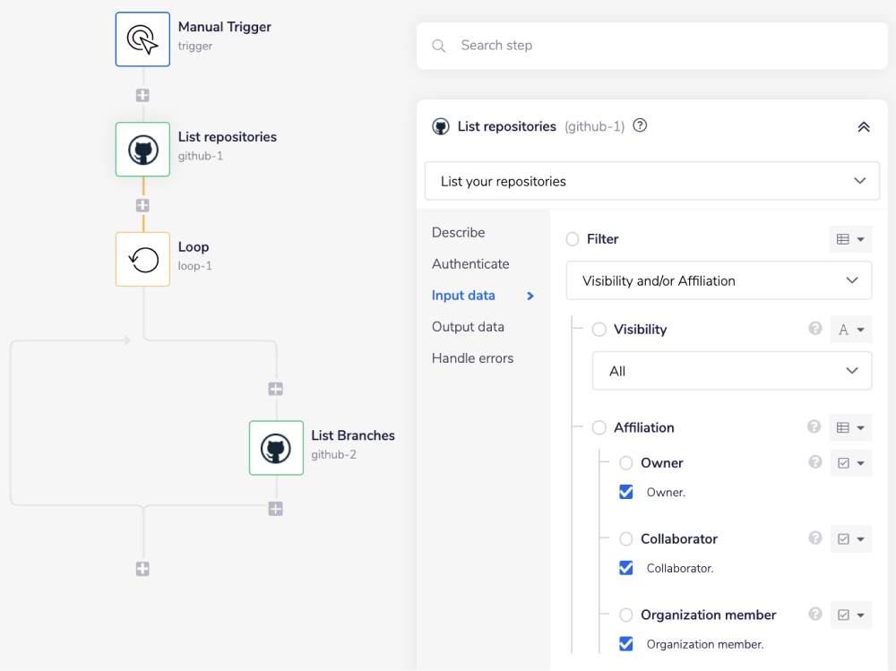Screen dimensions: 896x671
Task: Uncheck the Owner checkbox
Action: tap(625, 491)
